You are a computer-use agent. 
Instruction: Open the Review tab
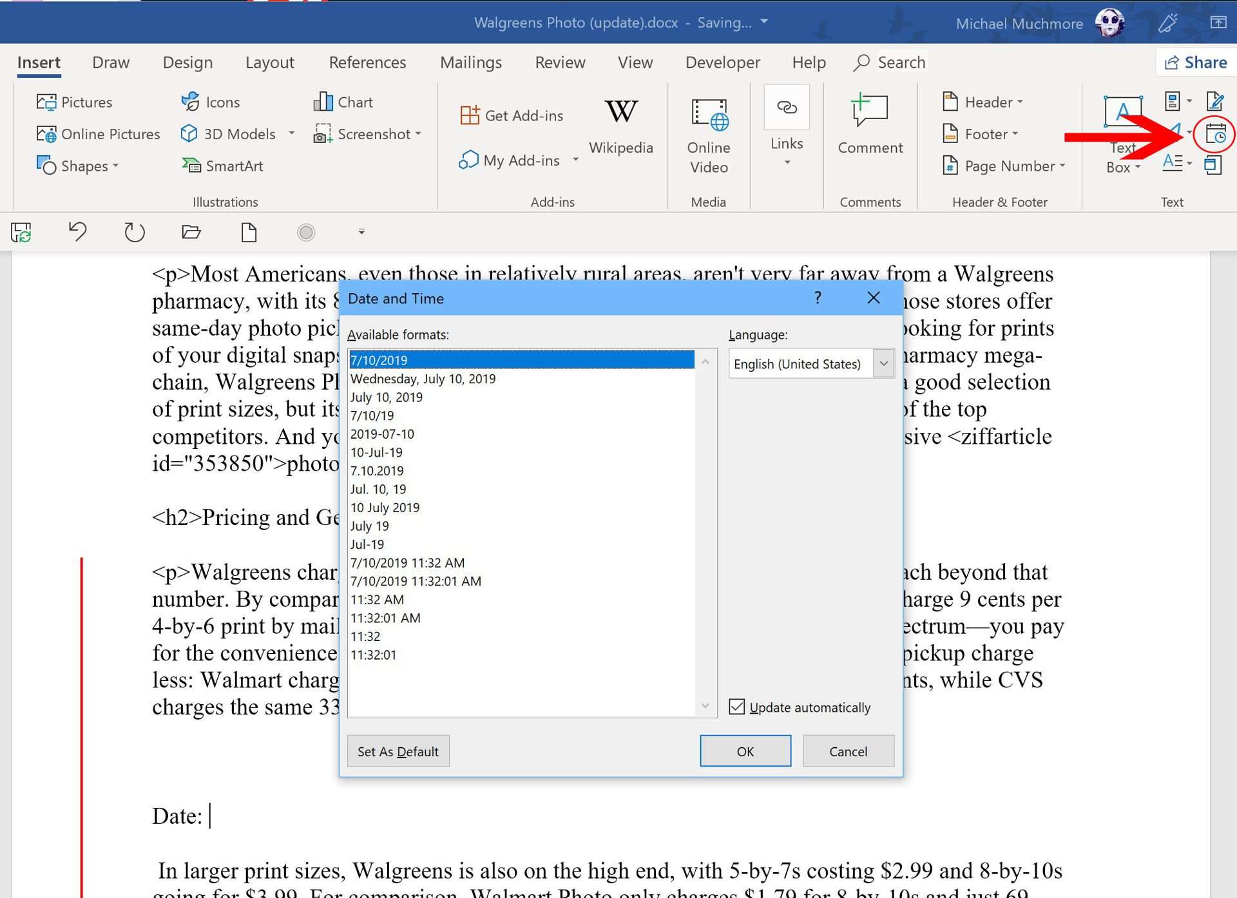click(560, 62)
